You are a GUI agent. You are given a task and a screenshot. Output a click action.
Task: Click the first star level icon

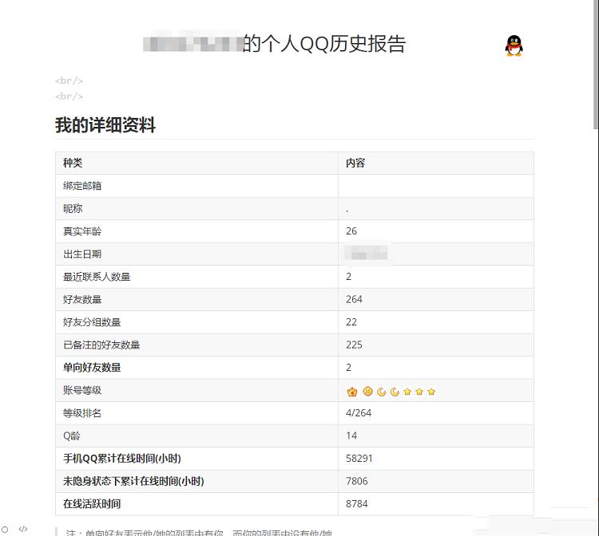[407, 392]
